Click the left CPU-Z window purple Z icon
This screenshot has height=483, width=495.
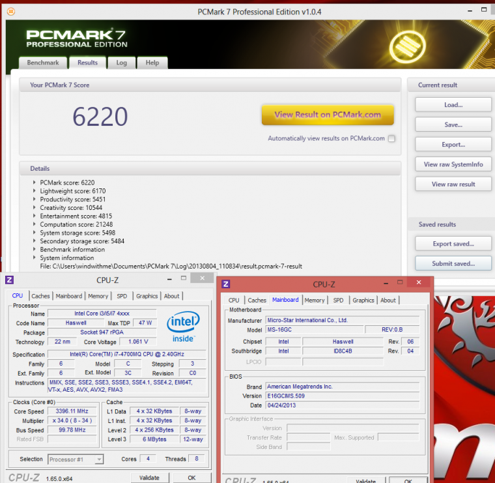pyautogui.click(x=10, y=280)
